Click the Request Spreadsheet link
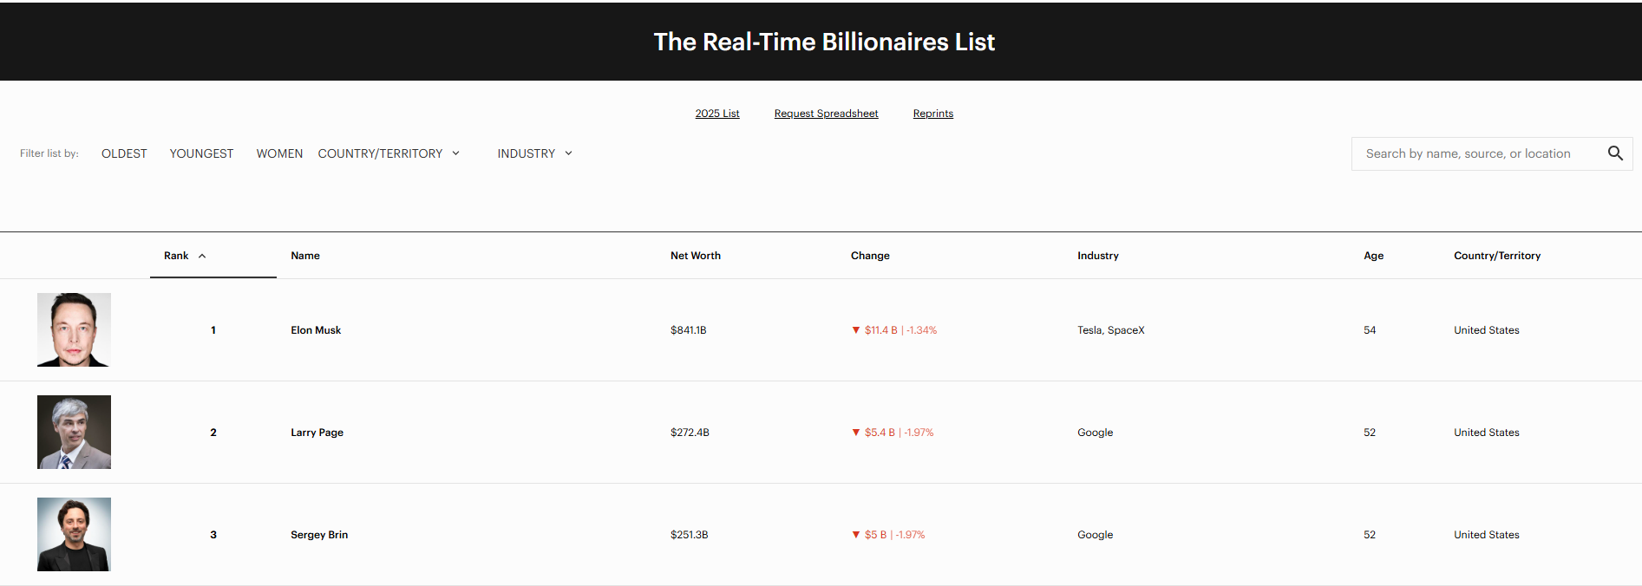This screenshot has width=1642, height=586. click(826, 114)
